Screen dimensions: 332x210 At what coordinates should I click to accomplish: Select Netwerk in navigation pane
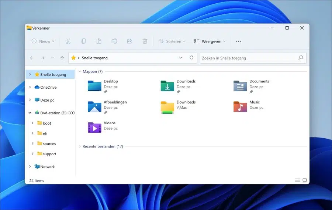click(x=45, y=167)
